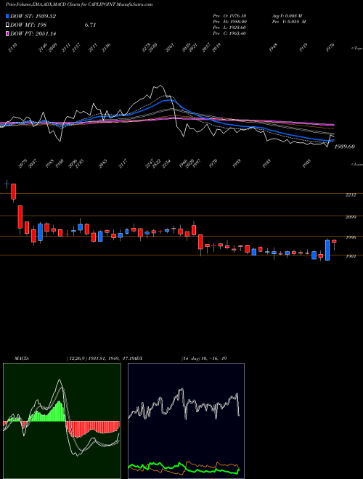363x479 pixels.
Task: Click the 1996 price level label
Action: [x=351, y=237]
